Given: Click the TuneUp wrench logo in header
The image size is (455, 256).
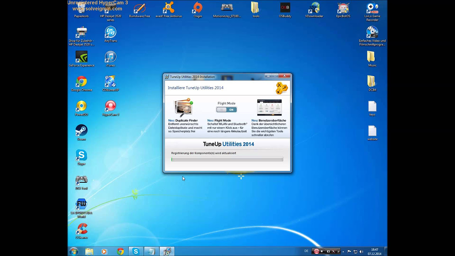Looking at the screenshot, I should tap(282, 88).
